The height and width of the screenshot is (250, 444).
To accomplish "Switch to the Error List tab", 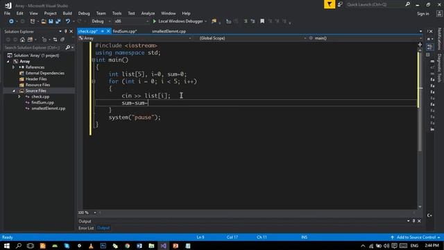I will 86,228.
